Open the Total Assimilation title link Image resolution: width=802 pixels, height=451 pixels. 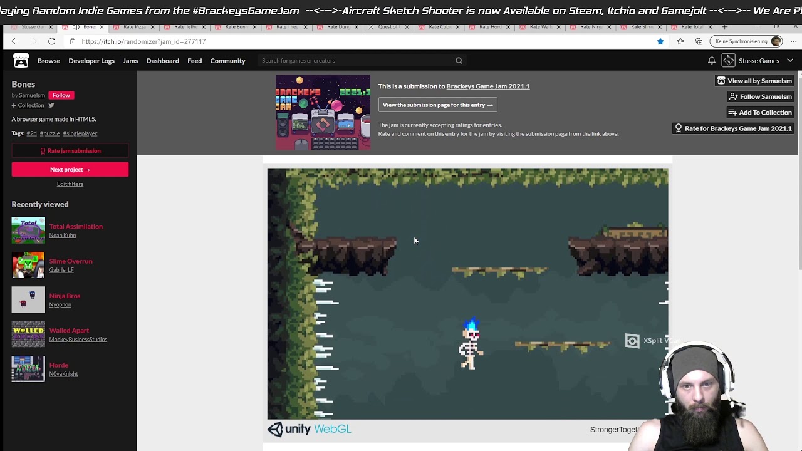click(x=76, y=227)
